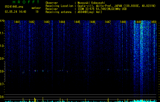Click time marker 1448
160x102 pixels.
pyautogui.click(x=123, y=22)
